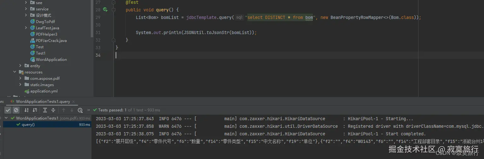Expand the service folder
Viewport: 484px width, 159px height.
26,9
